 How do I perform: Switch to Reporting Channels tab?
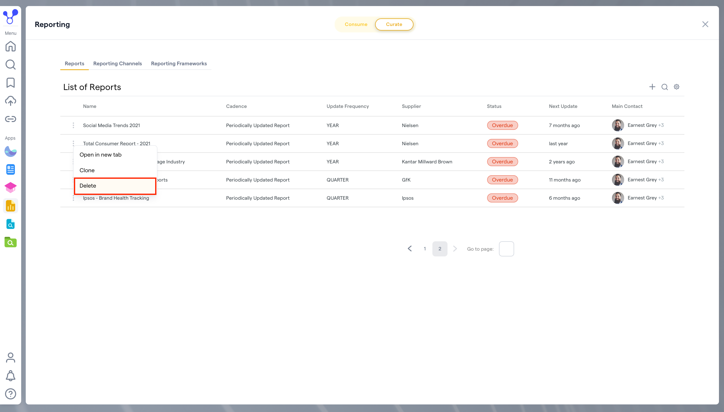(x=118, y=64)
